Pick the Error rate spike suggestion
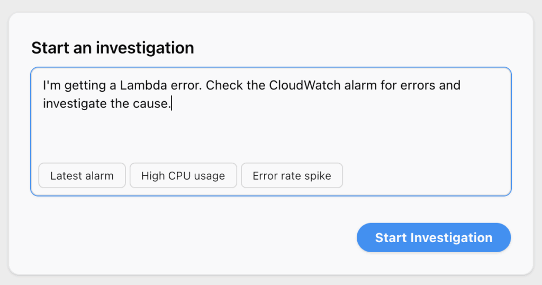Viewport: 542px width, 285px height. [x=292, y=176]
